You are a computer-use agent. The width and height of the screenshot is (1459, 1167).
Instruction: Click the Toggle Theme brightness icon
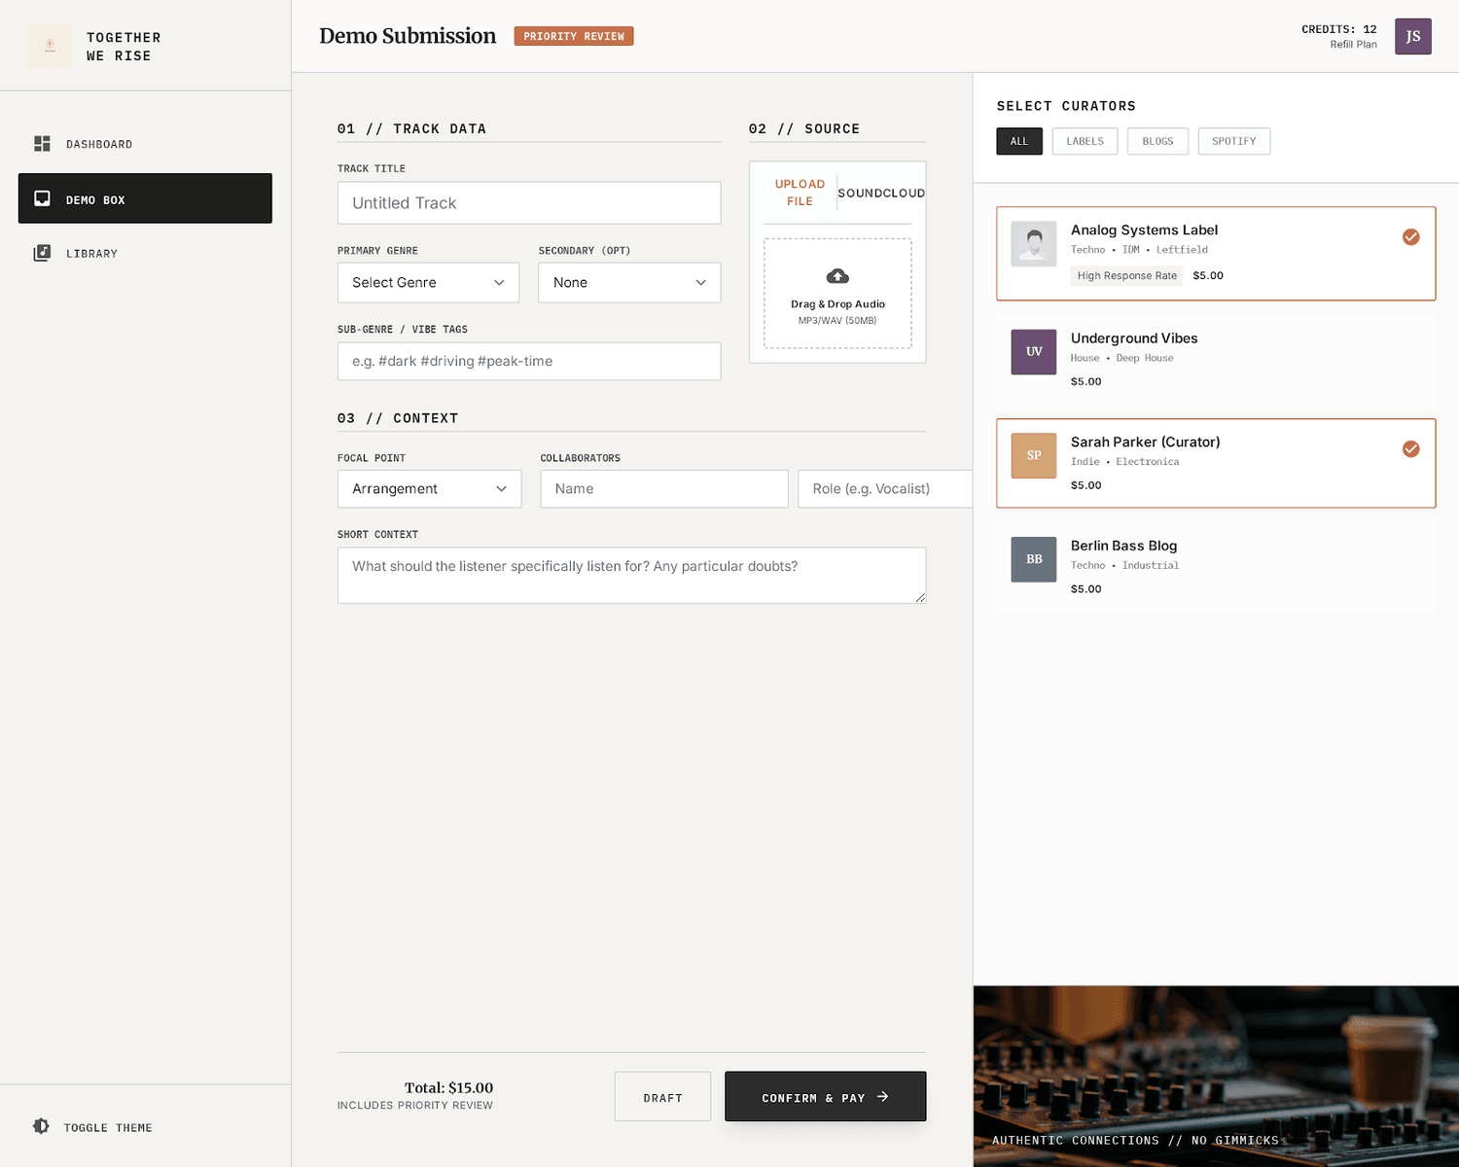(x=41, y=1126)
